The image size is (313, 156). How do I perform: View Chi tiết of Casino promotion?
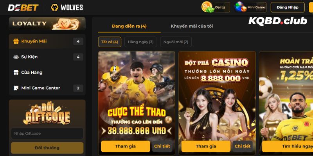point(243,146)
